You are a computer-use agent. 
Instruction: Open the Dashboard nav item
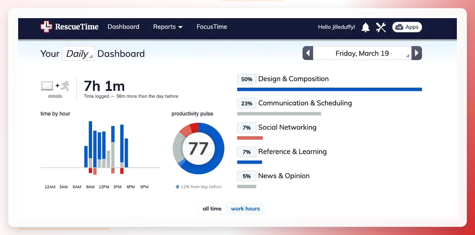point(124,27)
